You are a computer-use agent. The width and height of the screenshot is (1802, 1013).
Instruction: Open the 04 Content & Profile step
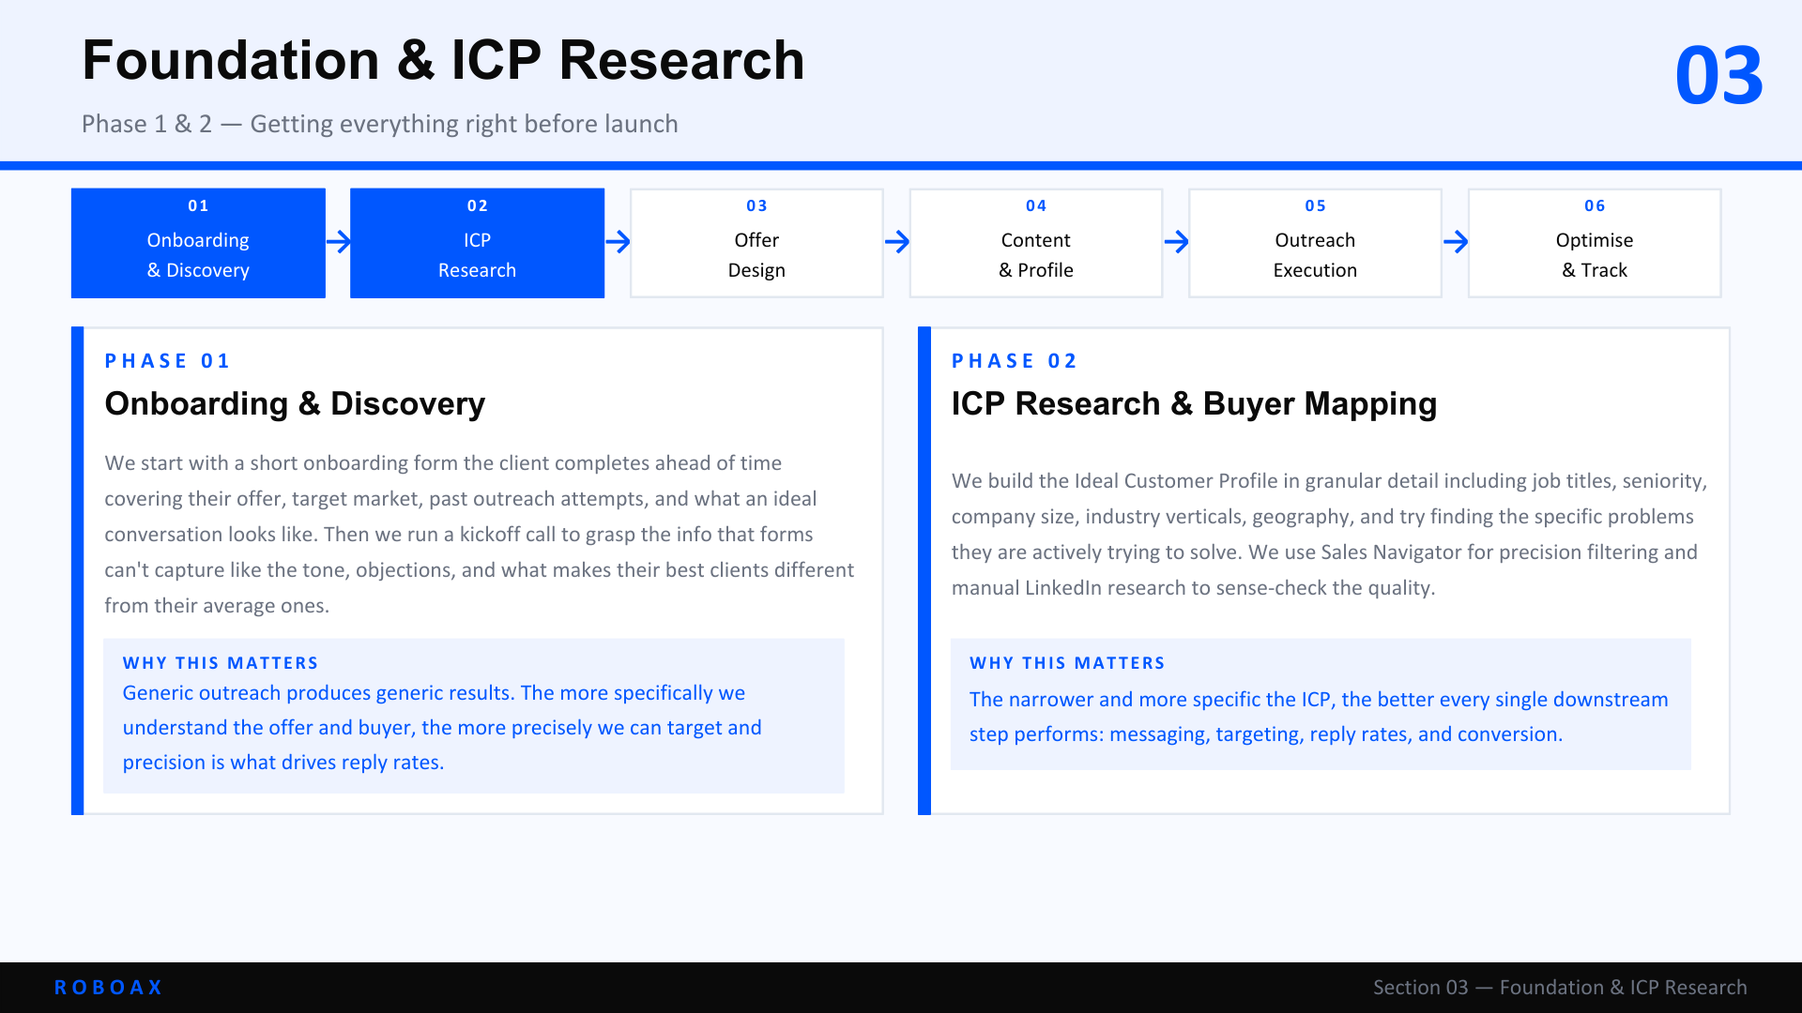pos(1035,243)
